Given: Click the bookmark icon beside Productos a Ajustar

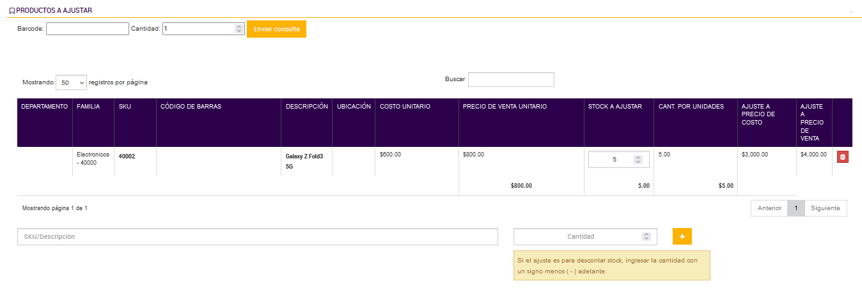Looking at the screenshot, I should pos(12,10).
